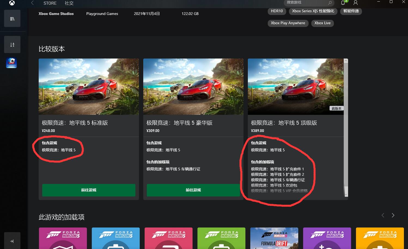Click 极限竞速：地平线 5 顶级版 title

[x=284, y=123]
